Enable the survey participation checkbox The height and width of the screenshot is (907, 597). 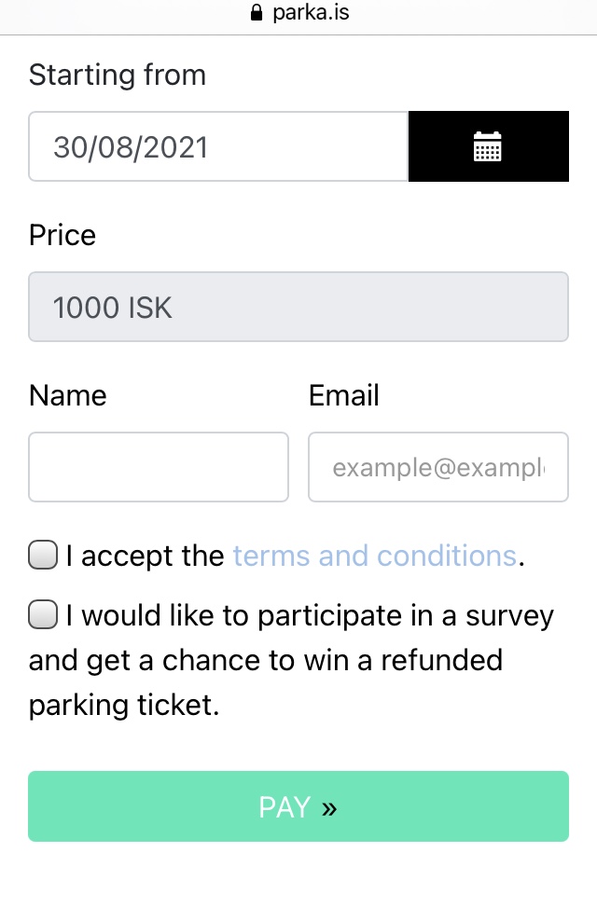tap(43, 615)
